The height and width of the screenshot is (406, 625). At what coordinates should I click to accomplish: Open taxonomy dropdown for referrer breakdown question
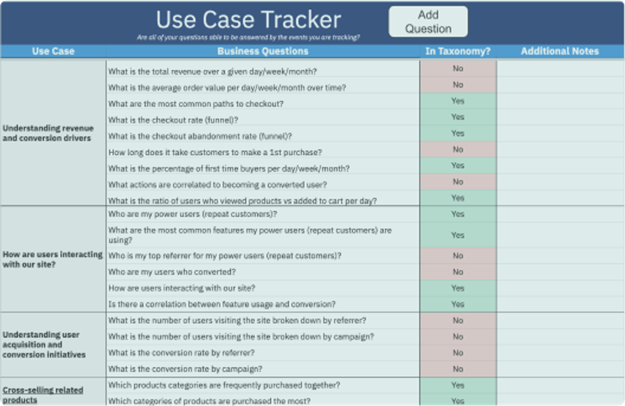pos(458,320)
